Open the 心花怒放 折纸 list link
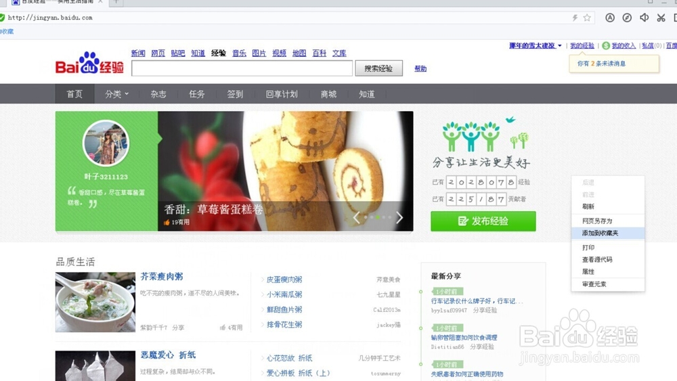This screenshot has width=677, height=381. point(289,358)
